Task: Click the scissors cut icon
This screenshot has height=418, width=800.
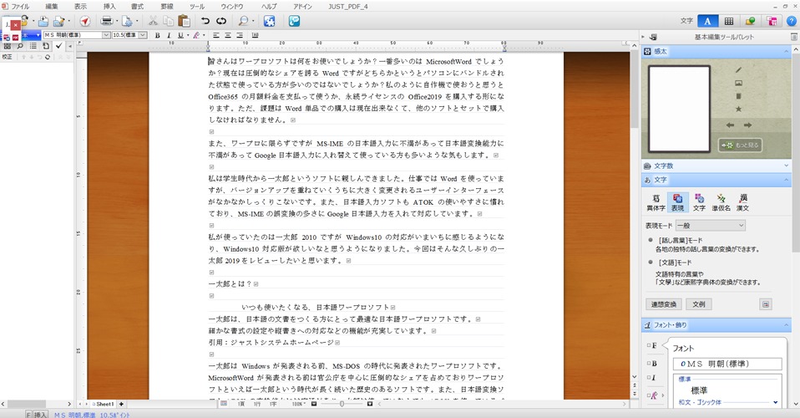Action: point(153,21)
